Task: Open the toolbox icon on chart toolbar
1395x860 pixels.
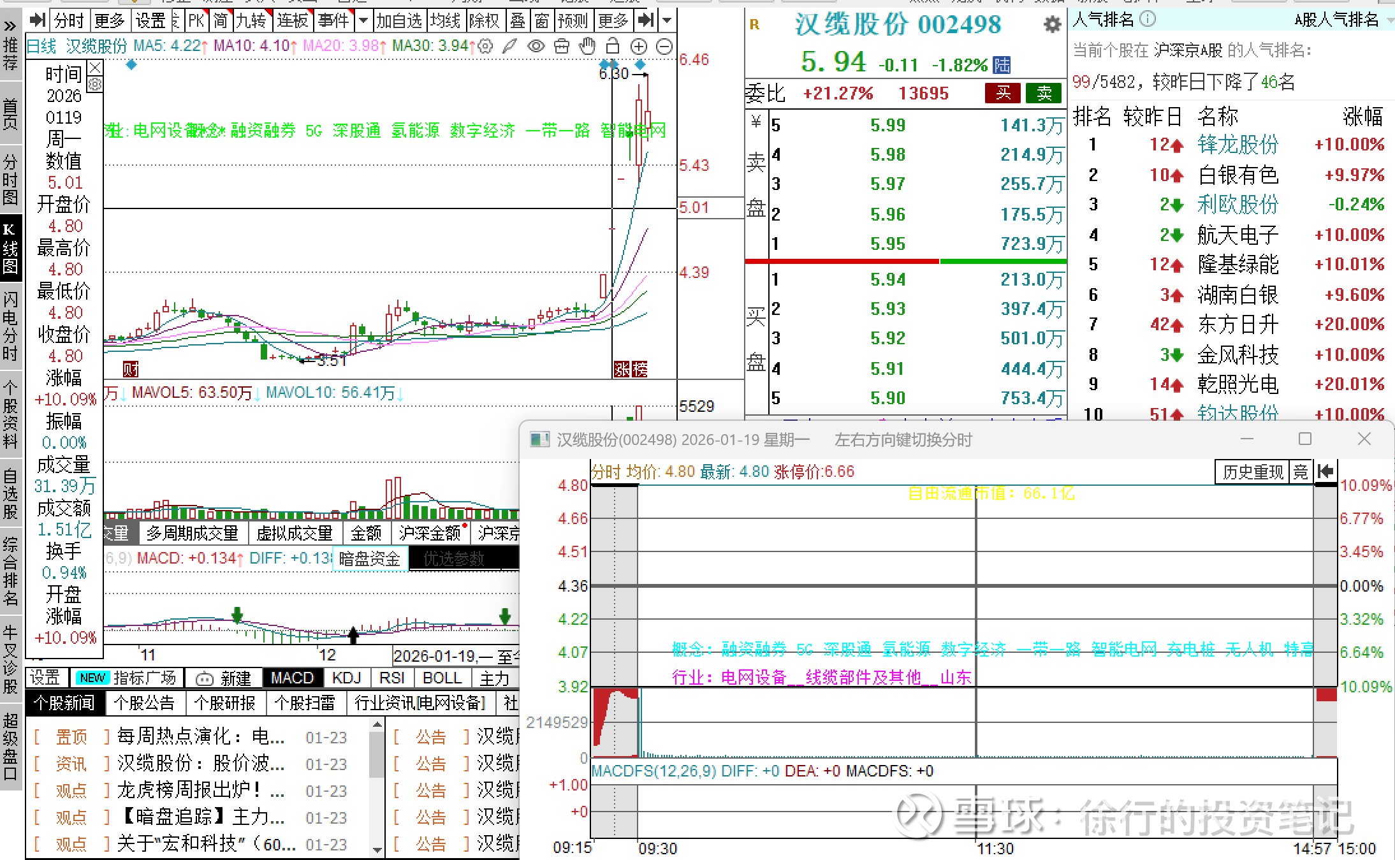Action: (562, 46)
